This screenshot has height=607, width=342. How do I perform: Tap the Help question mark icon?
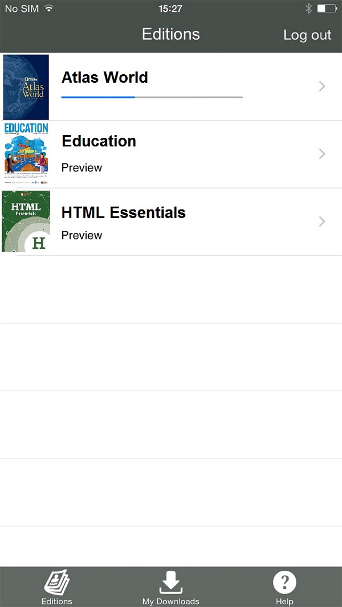pos(285,582)
